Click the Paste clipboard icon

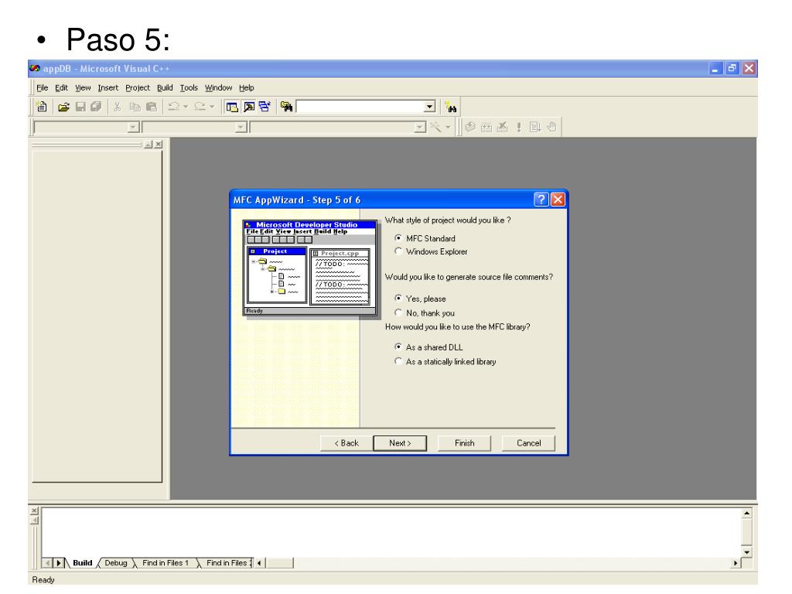(152, 107)
